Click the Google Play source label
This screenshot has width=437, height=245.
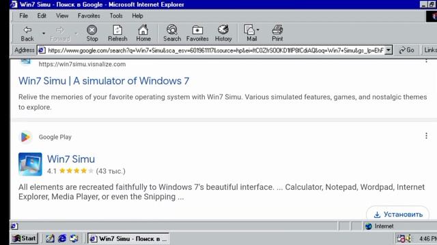point(55,137)
